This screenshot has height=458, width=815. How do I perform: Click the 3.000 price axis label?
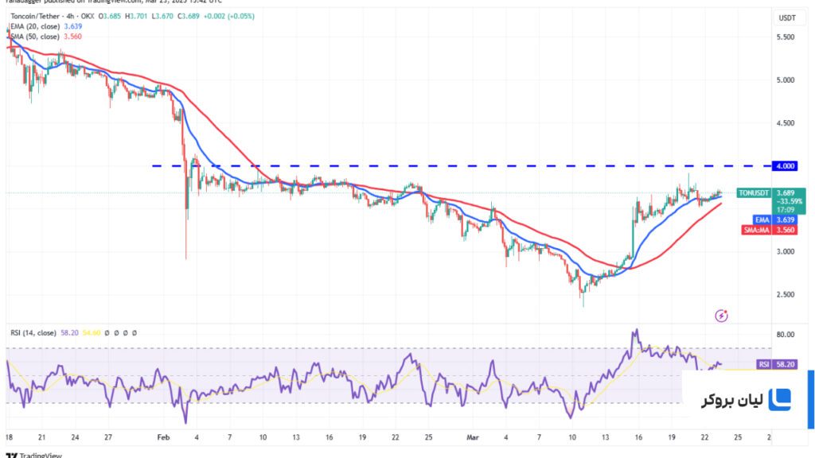point(786,251)
